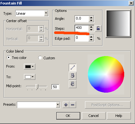Remove preset with the minus icon
The image size is (135, 124).
coord(73,105)
